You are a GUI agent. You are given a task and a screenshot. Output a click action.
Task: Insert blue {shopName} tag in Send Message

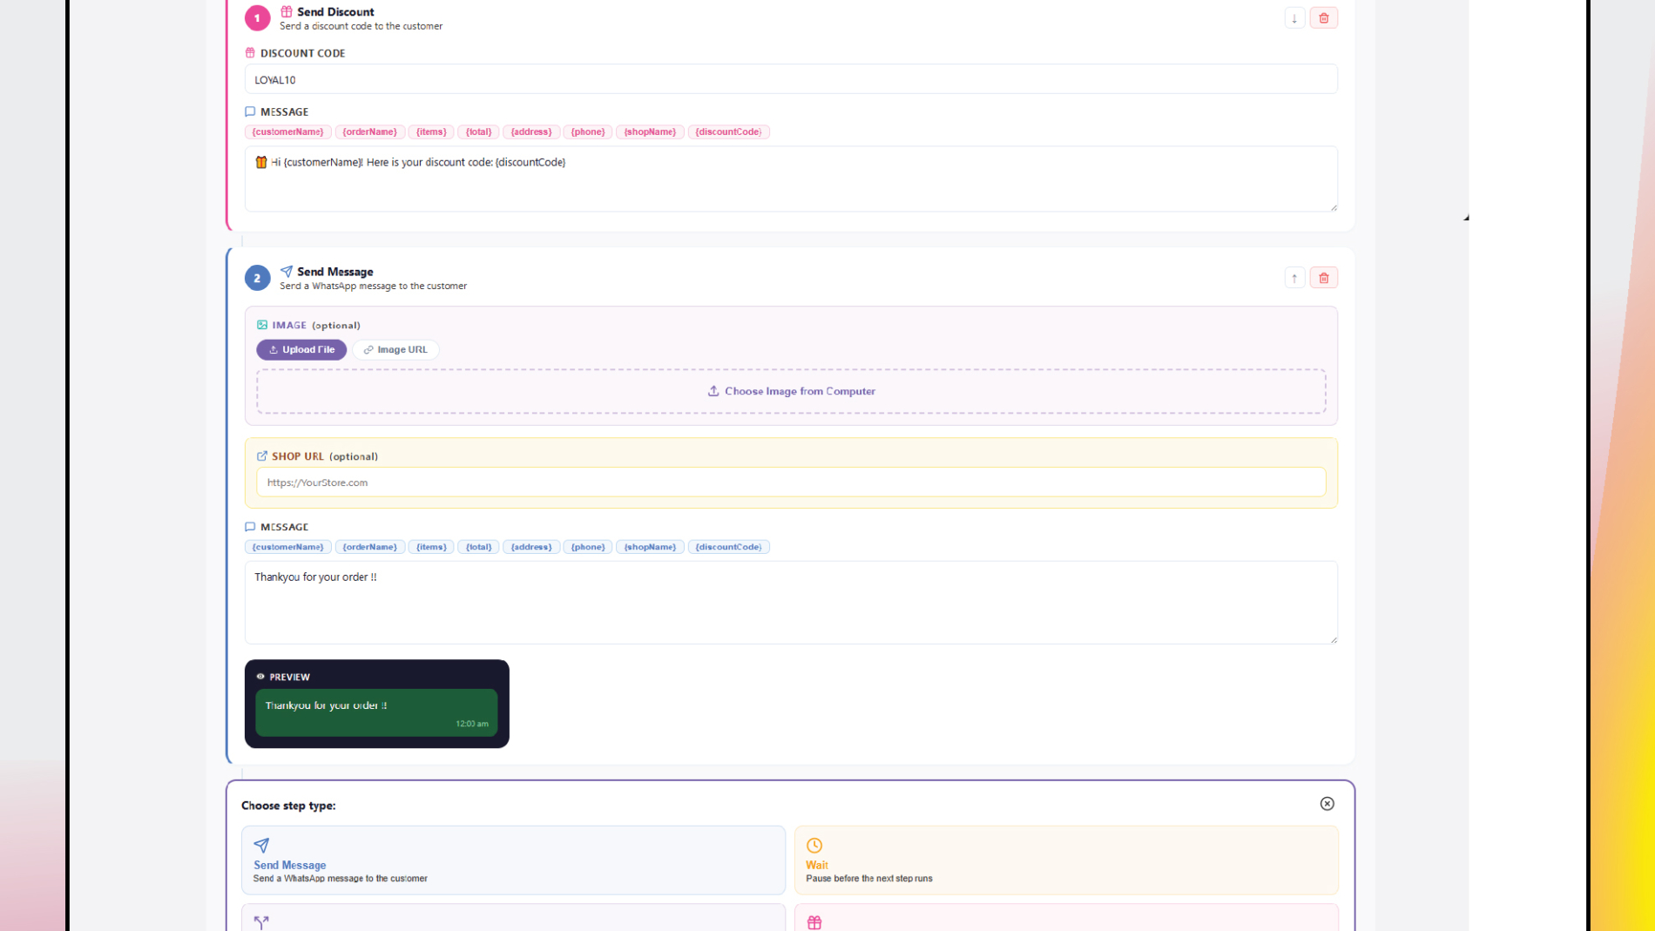point(650,547)
